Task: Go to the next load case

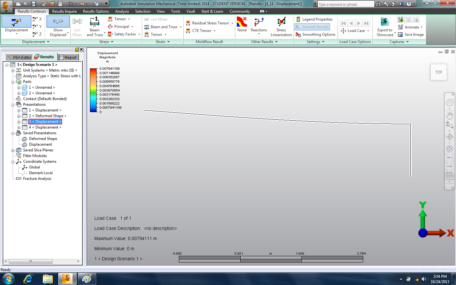Action: point(359,23)
